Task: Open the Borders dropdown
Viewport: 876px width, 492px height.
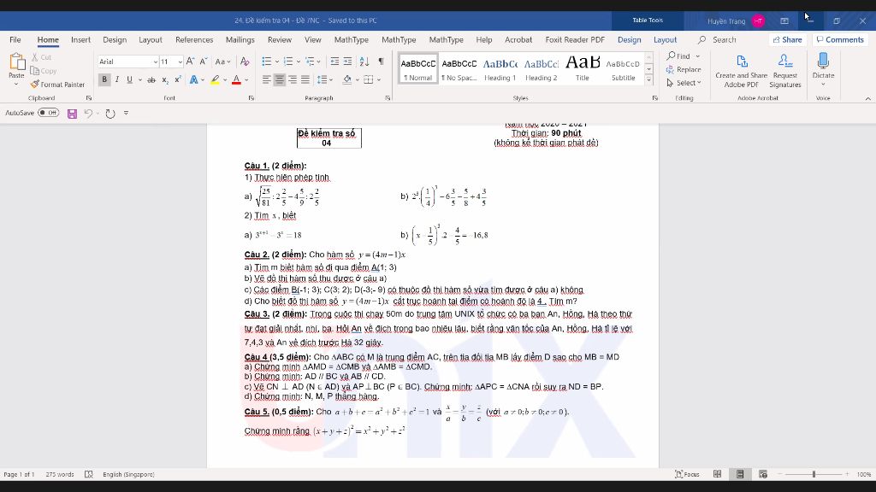Action: (x=379, y=79)
